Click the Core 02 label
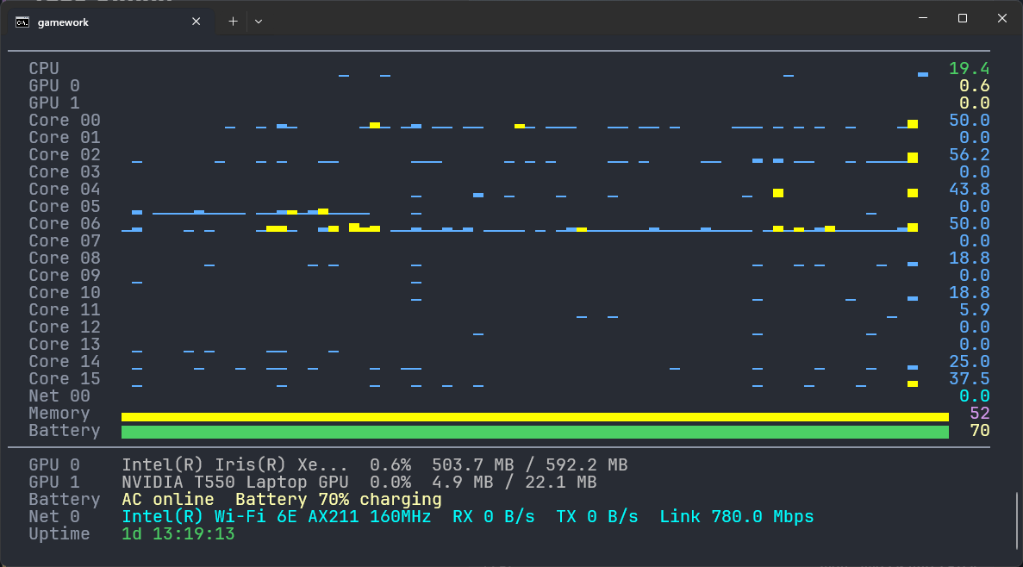 click(65, 154)
